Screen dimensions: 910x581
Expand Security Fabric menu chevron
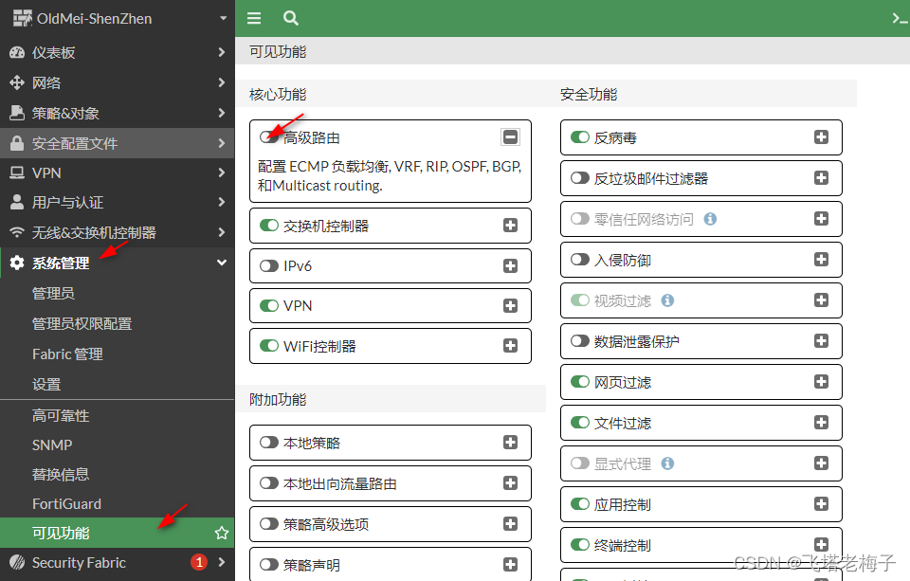pyautogui.click(x=221, y=562)
